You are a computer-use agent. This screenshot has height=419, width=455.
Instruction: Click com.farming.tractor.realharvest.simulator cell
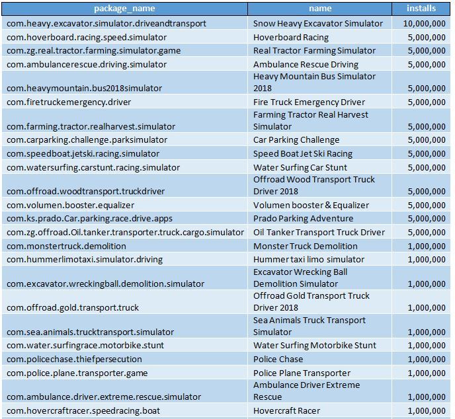click(124, 121)
